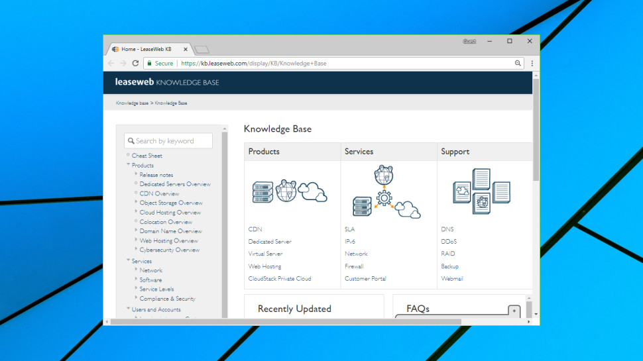Viewport: 643px width, 361px height.
Task: Open the Network services link
Action: point(356,254)
